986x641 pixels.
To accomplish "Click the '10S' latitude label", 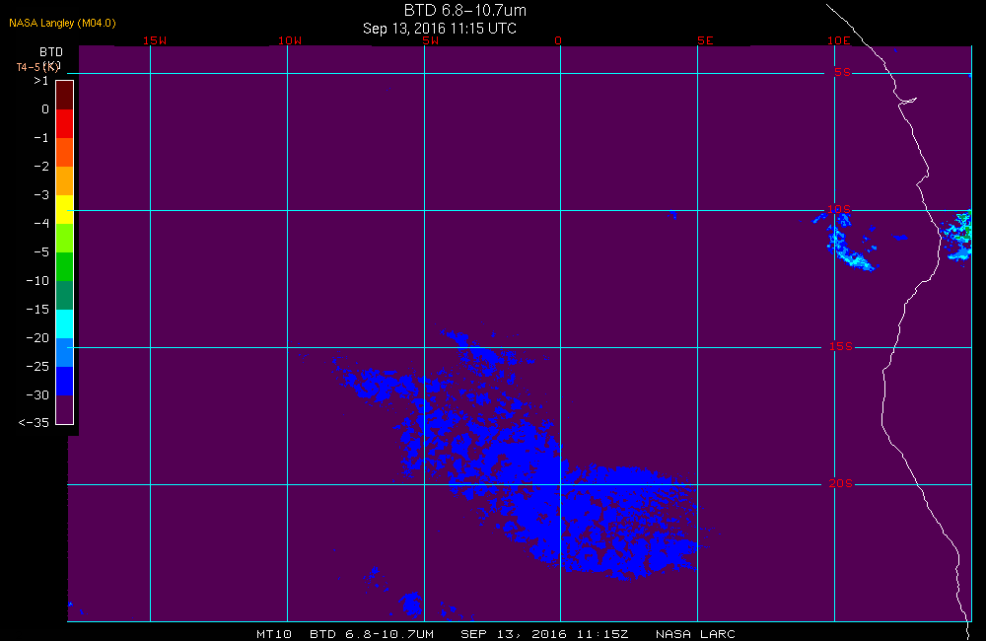I will click(838, 209).
